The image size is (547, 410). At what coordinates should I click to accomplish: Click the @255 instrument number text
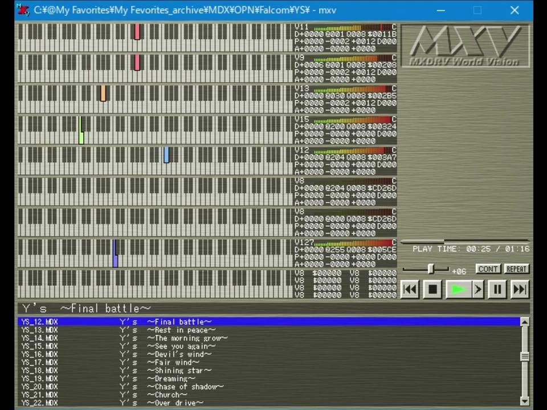(x=334, y=250)
